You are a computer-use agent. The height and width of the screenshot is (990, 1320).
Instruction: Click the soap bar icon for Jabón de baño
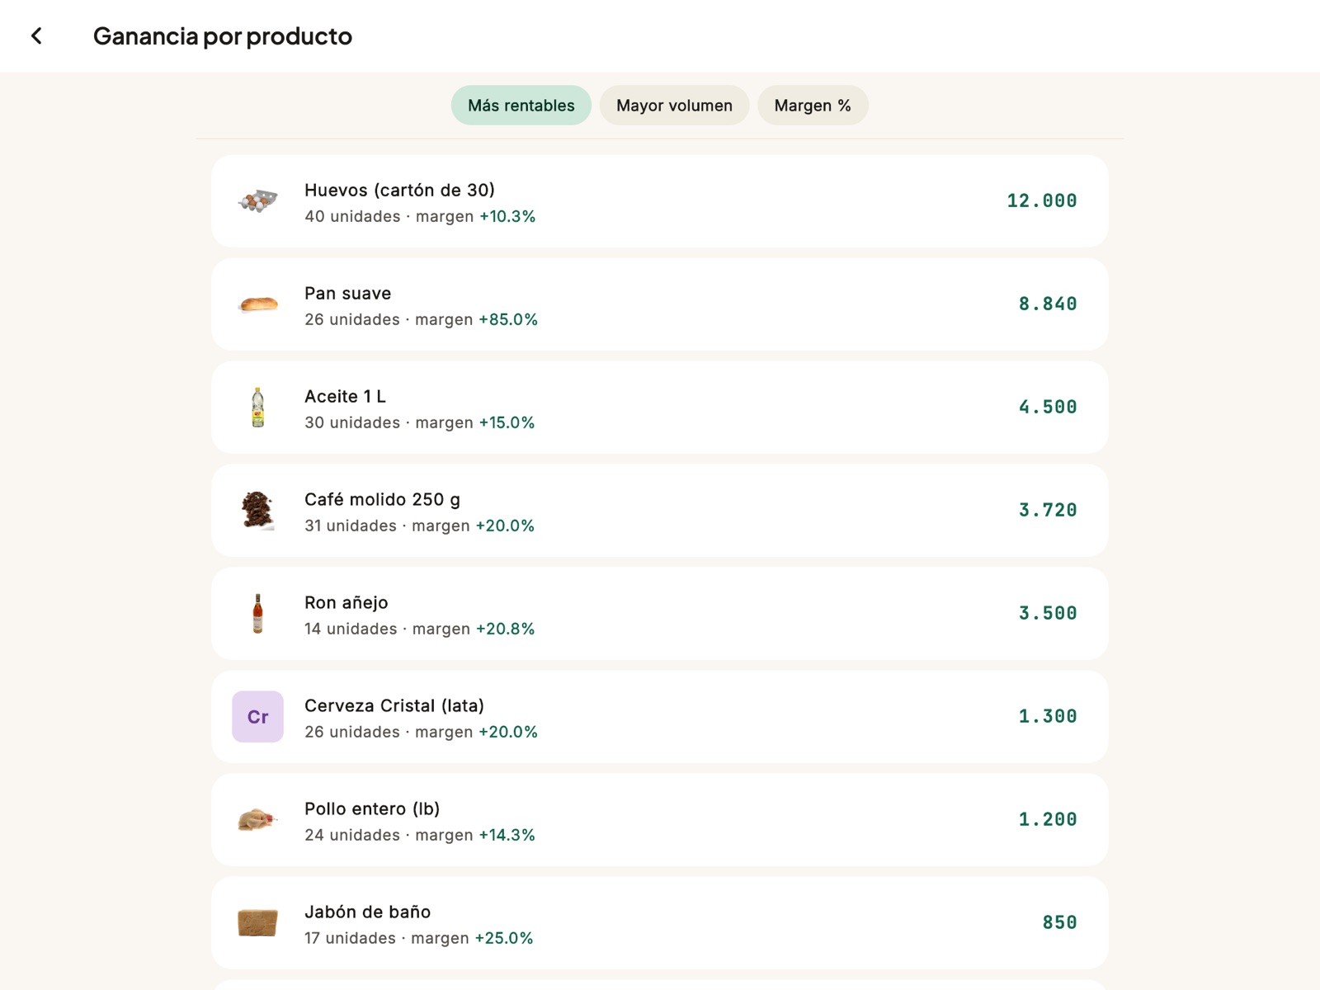pyautogui.click(x=258, y=922)
